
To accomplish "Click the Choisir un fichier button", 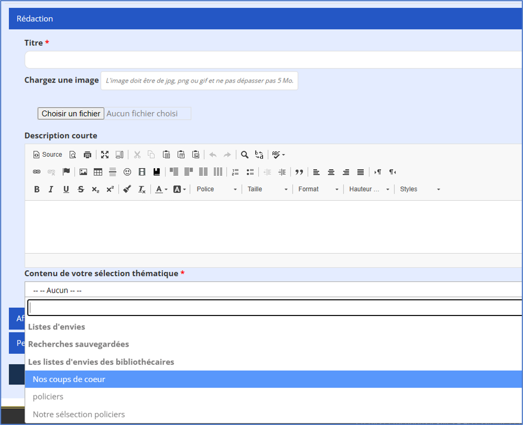I will point(71,114).
